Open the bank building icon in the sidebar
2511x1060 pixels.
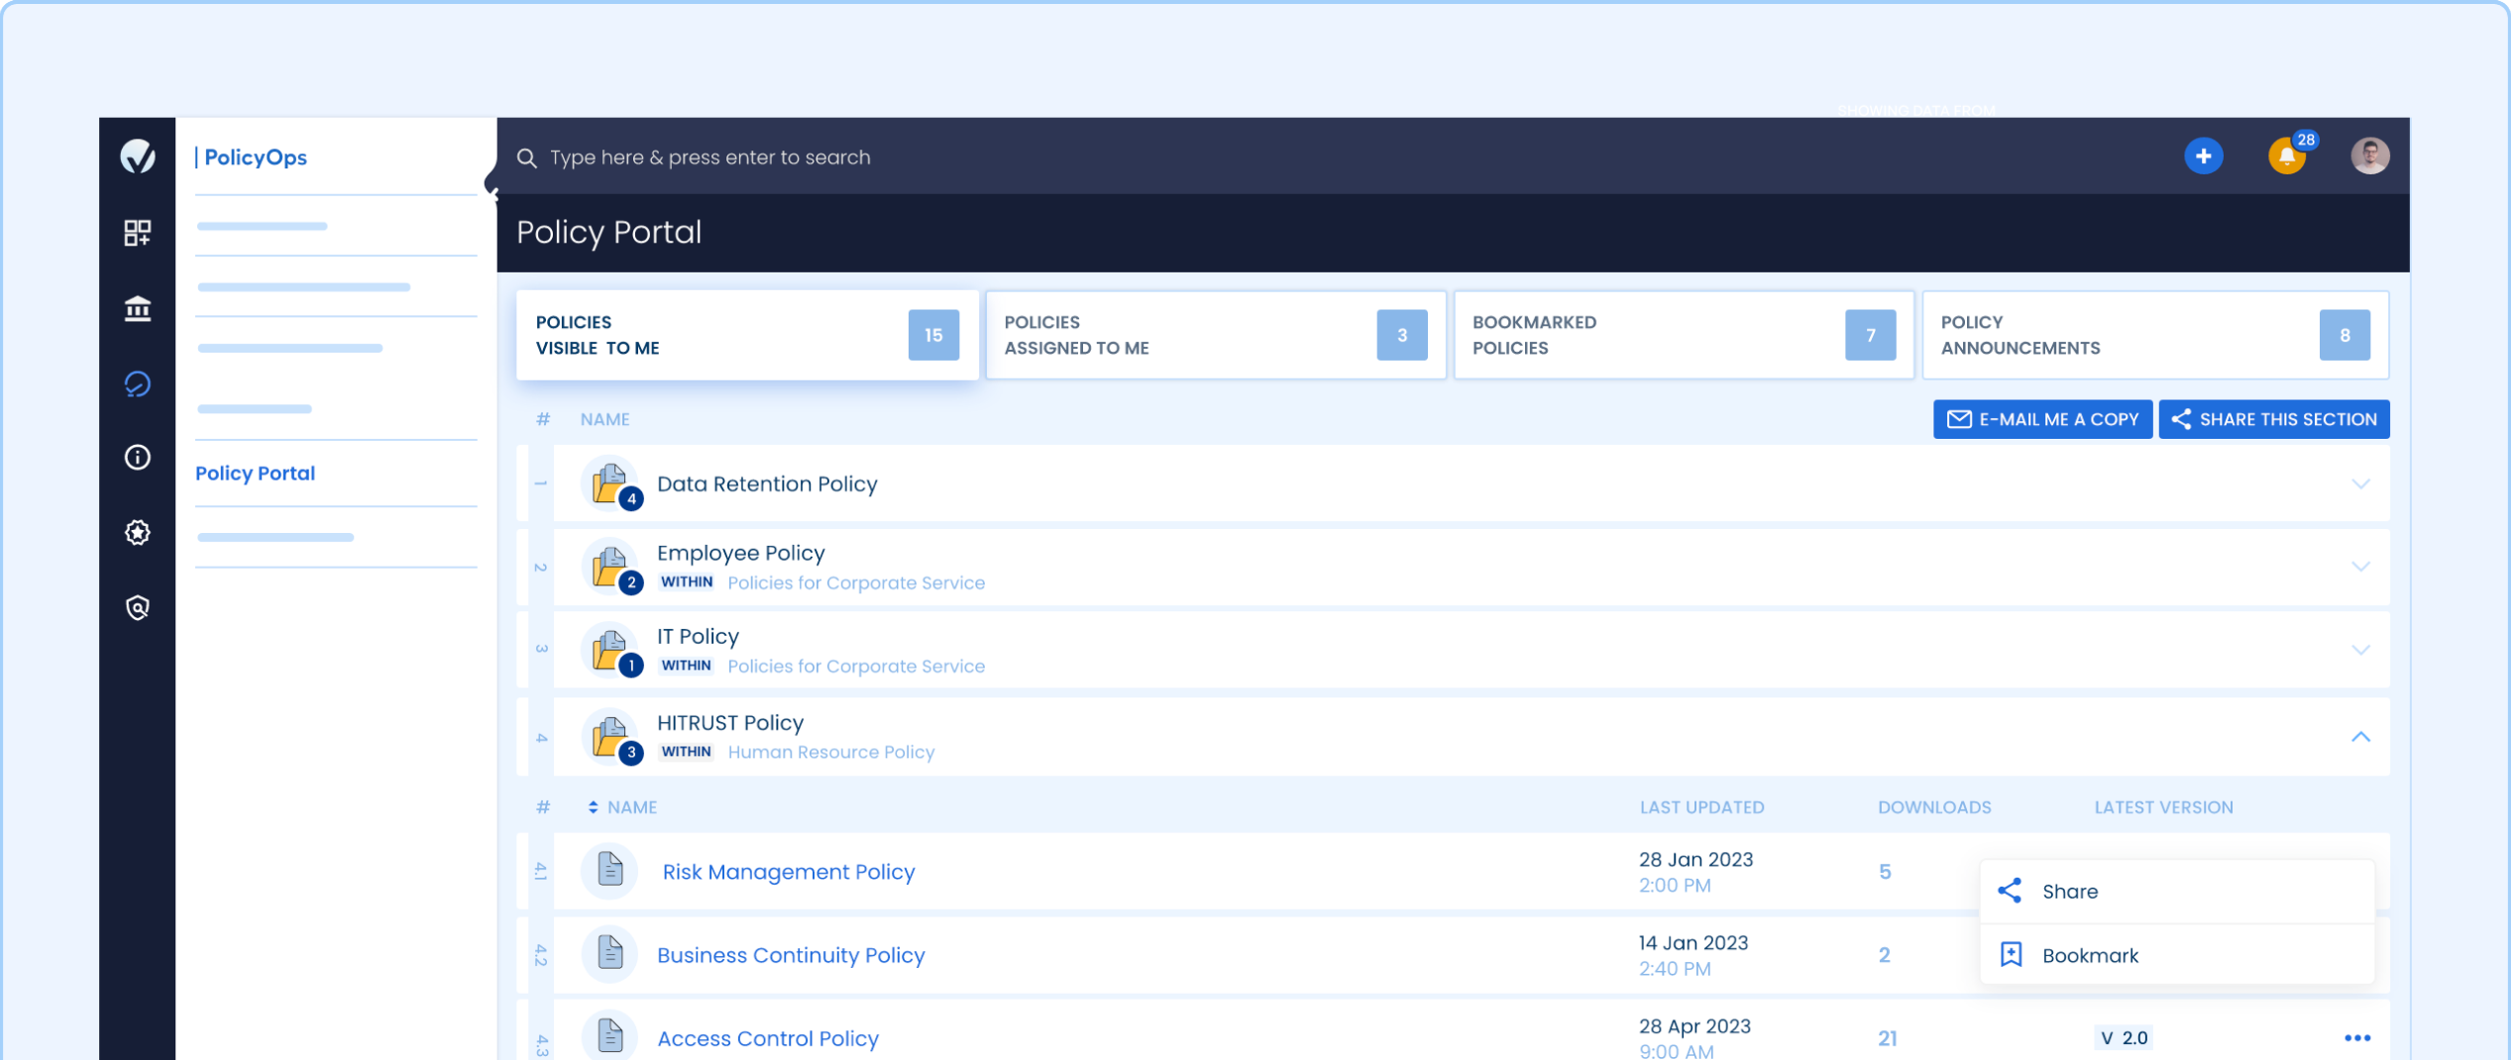coord(138,309)
